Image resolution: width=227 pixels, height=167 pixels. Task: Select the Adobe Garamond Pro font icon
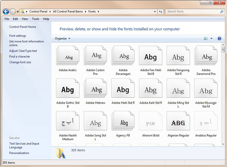click(206, 55)
